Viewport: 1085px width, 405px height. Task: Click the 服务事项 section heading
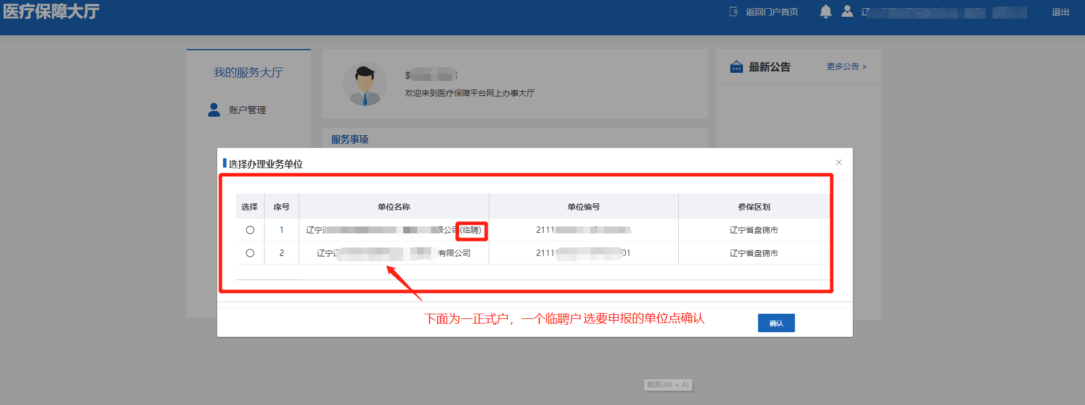pos(350,139)
